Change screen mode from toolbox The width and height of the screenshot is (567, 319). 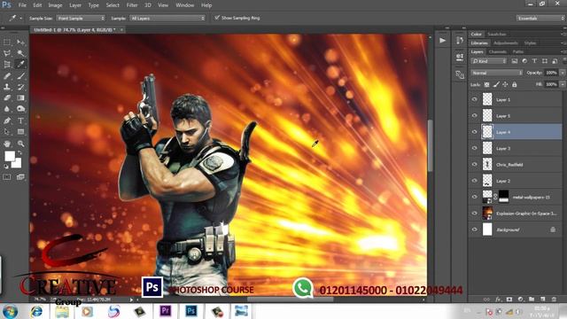coord(20,177)
